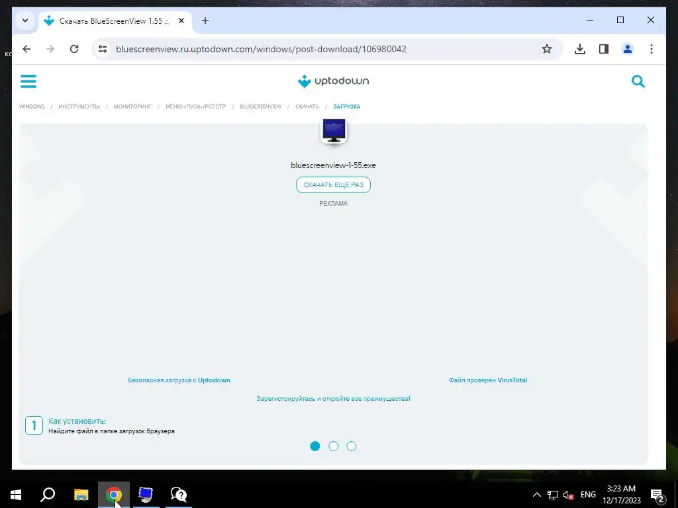Open the BLUESCREENVIEW breadcrumb link
The width and height of the screenshot is (678, 508).
coord(260,106)
